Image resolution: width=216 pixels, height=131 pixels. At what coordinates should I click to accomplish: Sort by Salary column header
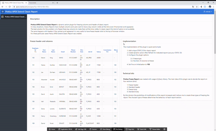point(99,52)
